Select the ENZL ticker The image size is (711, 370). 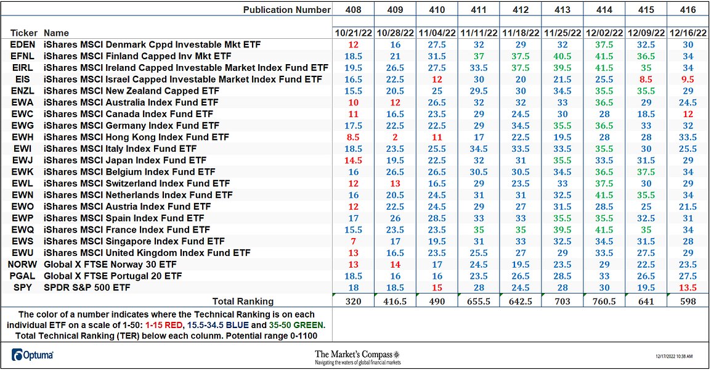(23, 91)
